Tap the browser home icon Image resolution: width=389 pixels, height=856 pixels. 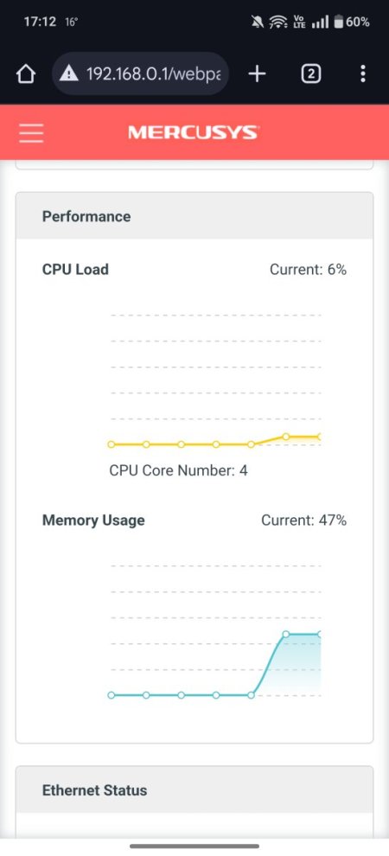click(x=26, y=73)
